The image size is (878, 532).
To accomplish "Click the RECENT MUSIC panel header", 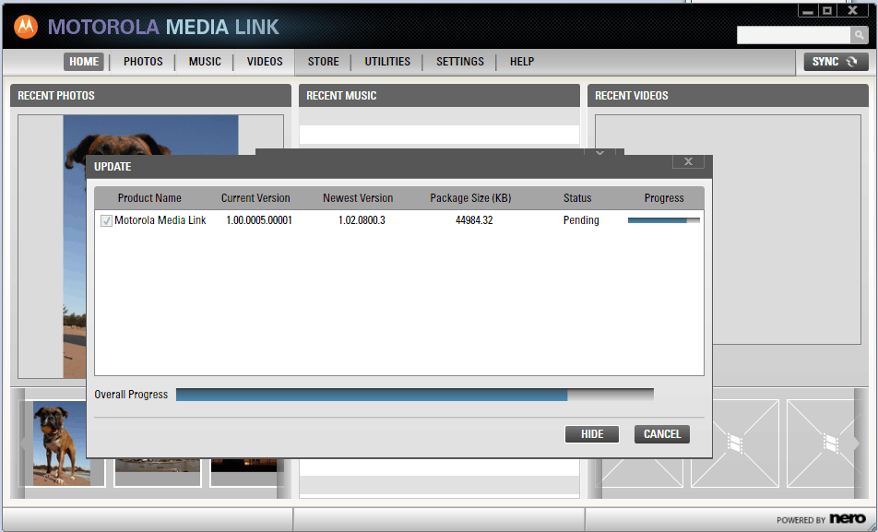I will click(439, 96).
